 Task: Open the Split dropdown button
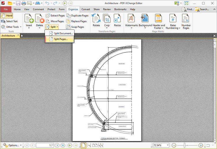click(x=52, y=27)
